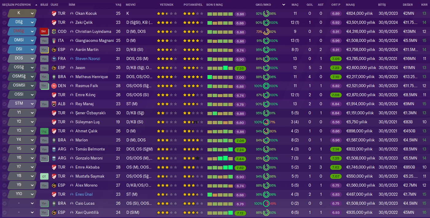Viewport: 430px width, 218px height.
Task: Toggle the checkbox on Xavi Quintillà's row
Action: 4,212
